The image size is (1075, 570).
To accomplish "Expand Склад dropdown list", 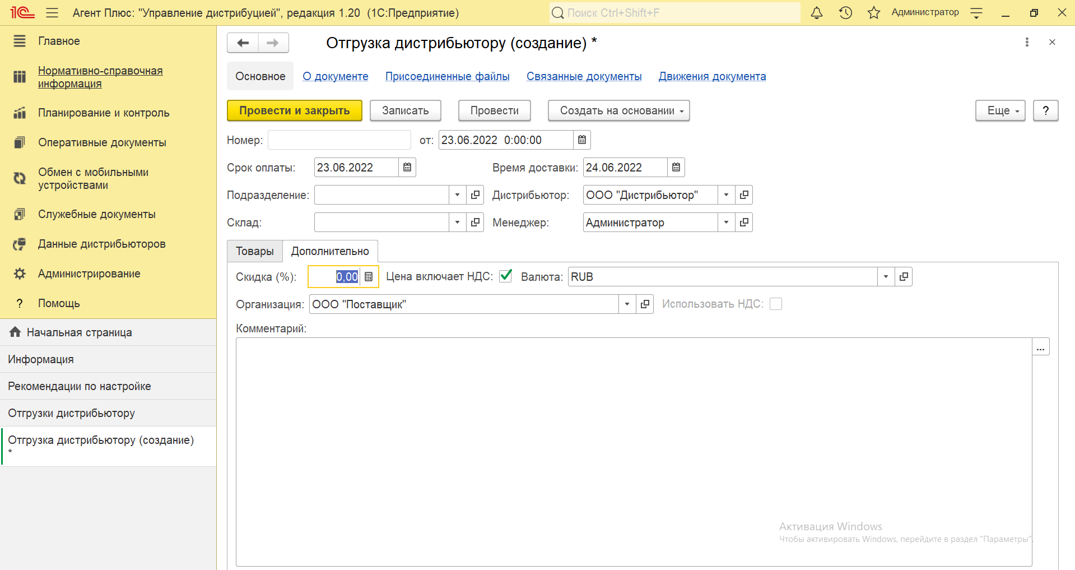I will tap(458, 223).
